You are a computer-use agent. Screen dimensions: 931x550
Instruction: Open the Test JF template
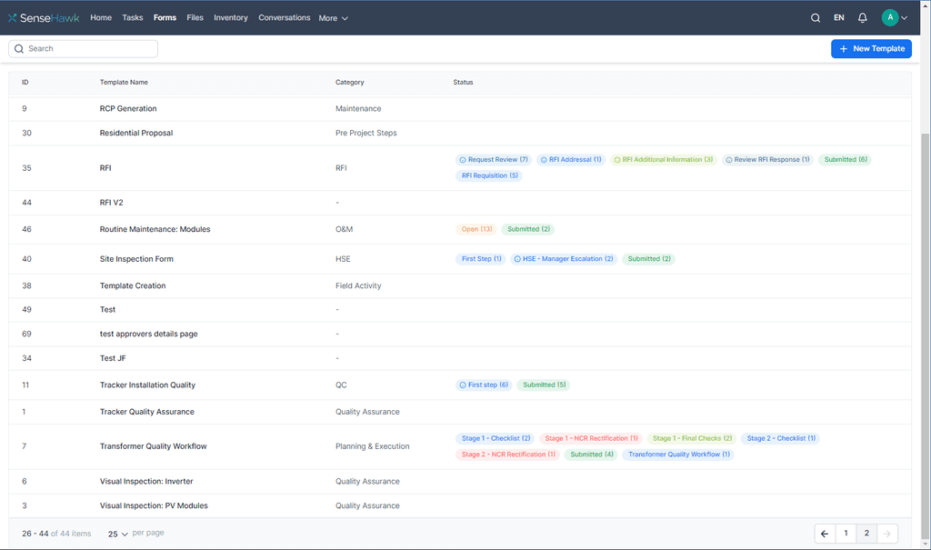tap(113, 358)
